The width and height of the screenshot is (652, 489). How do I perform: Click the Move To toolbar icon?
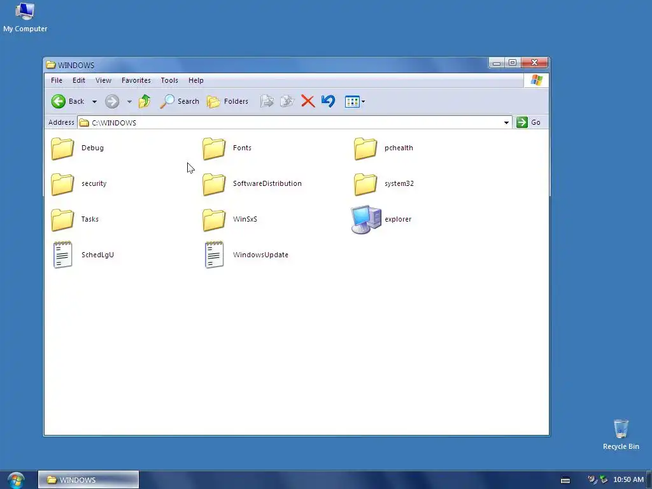click(267, 101)
